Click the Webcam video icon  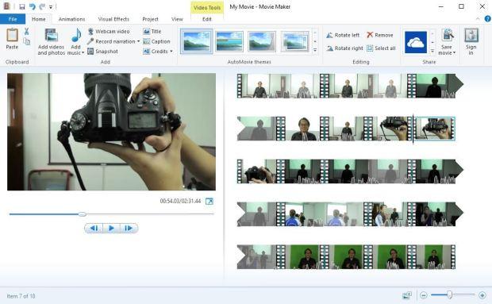point(90,32)
